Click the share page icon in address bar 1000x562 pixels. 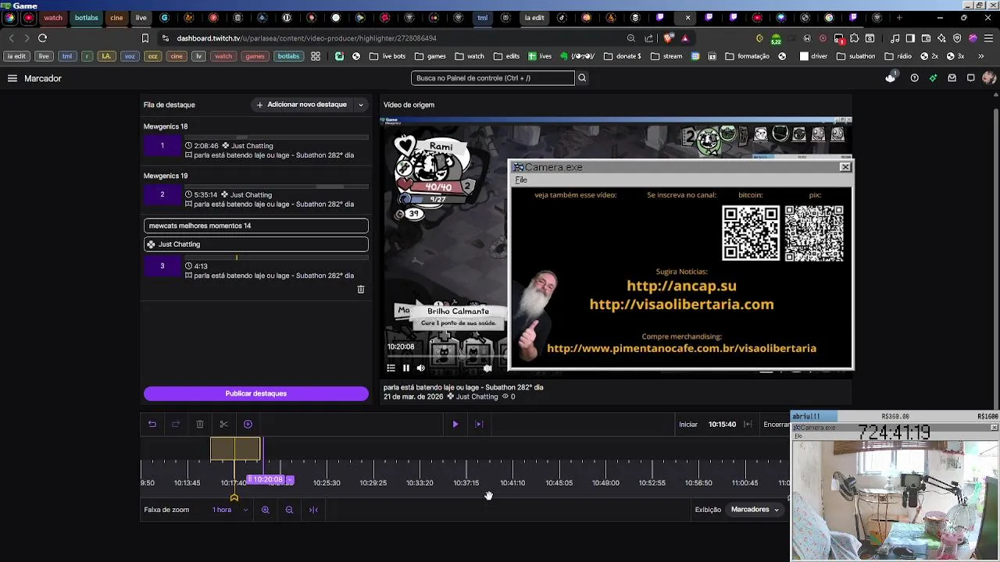[648, 37]
